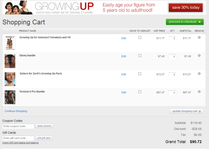
Task: Click the $87.47 unit price of Victoria 6
Action: point(160,92)
